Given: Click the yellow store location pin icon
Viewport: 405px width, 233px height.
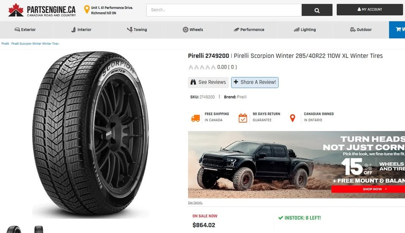Looking at the screenshot, I should (87, 9).
